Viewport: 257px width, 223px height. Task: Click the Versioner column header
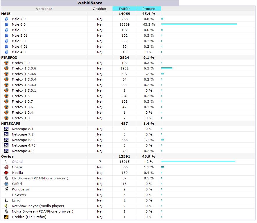pyautogui.click(x=44, y=9)
